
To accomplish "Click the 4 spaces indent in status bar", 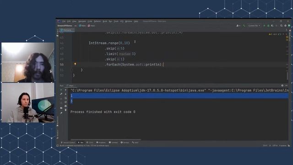I will pyautogui.click(x=282, y=146).
